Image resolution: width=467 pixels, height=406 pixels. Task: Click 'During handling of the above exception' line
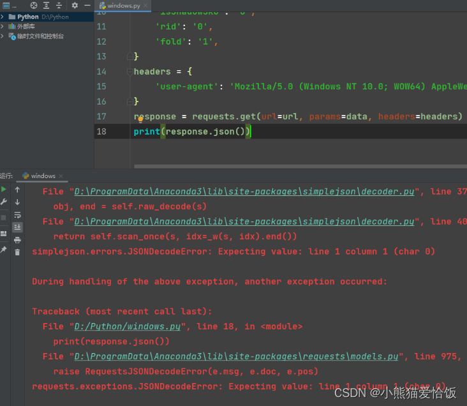click(210, 282)
